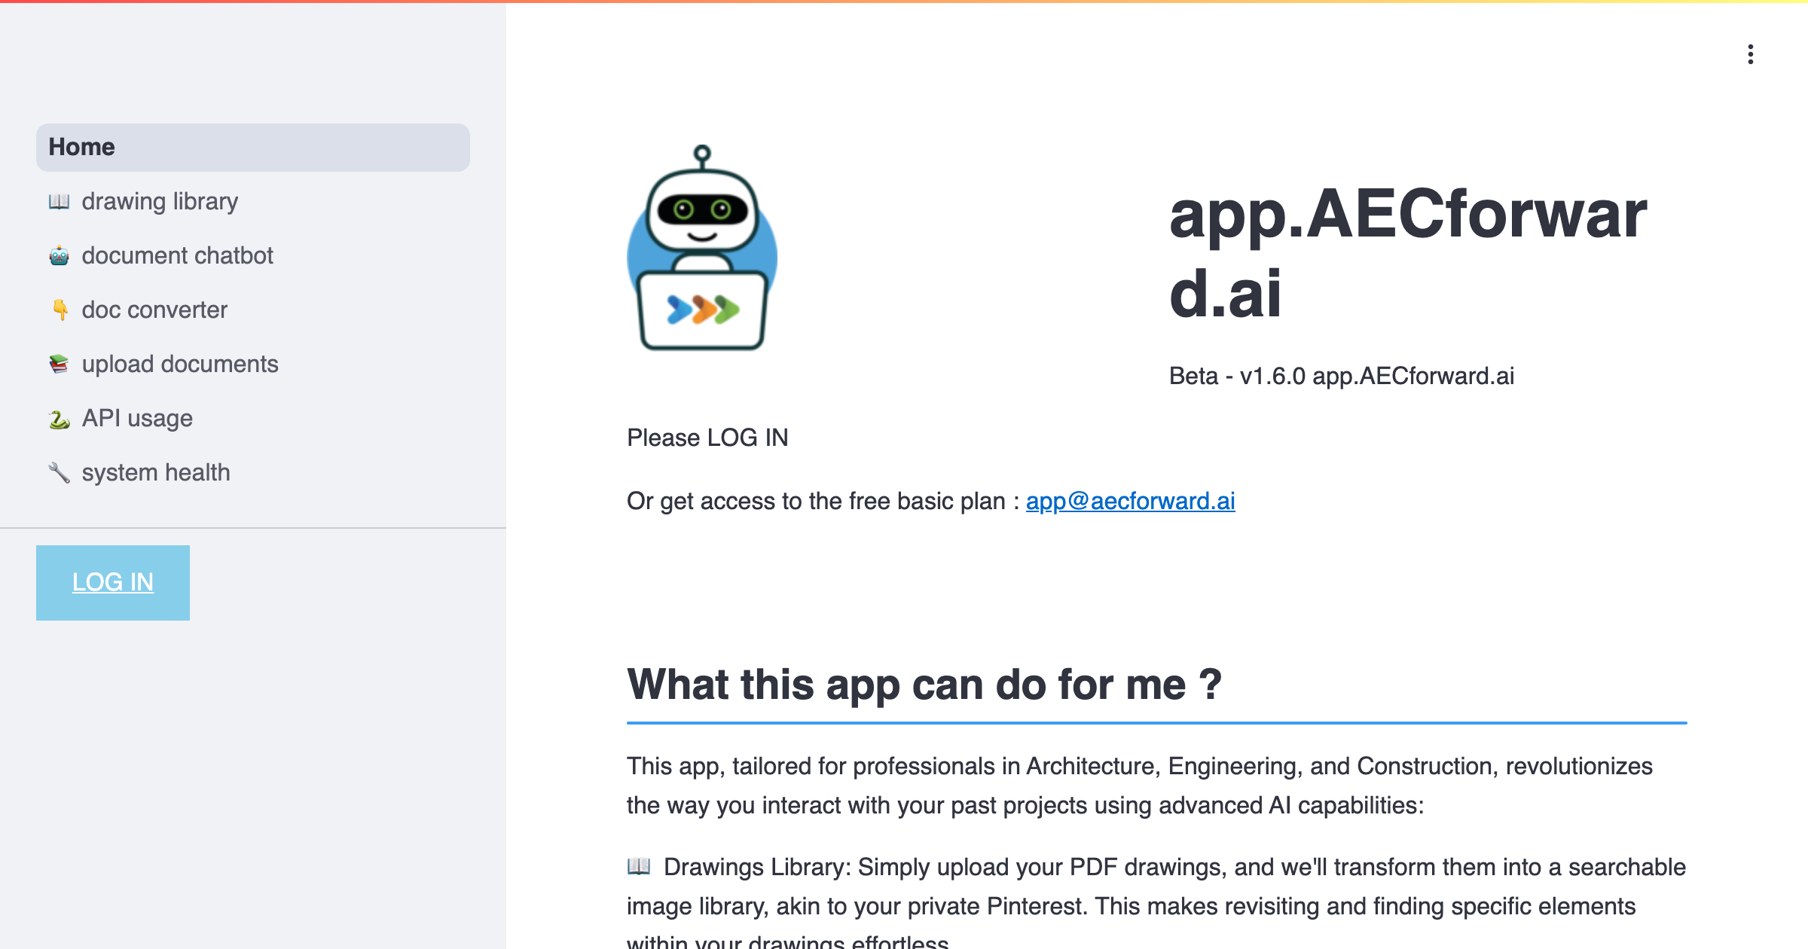Click the snake icon beside API usage
Image resolution: width=1808 pixels, height=949 pixels.
click(60, 418)
